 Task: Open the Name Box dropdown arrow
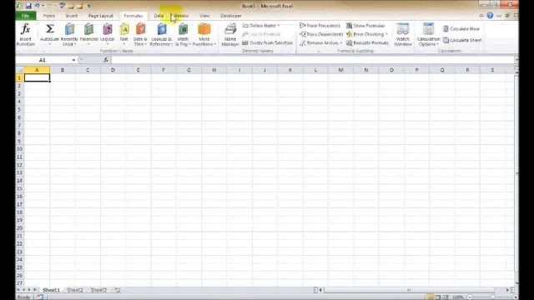73,60
